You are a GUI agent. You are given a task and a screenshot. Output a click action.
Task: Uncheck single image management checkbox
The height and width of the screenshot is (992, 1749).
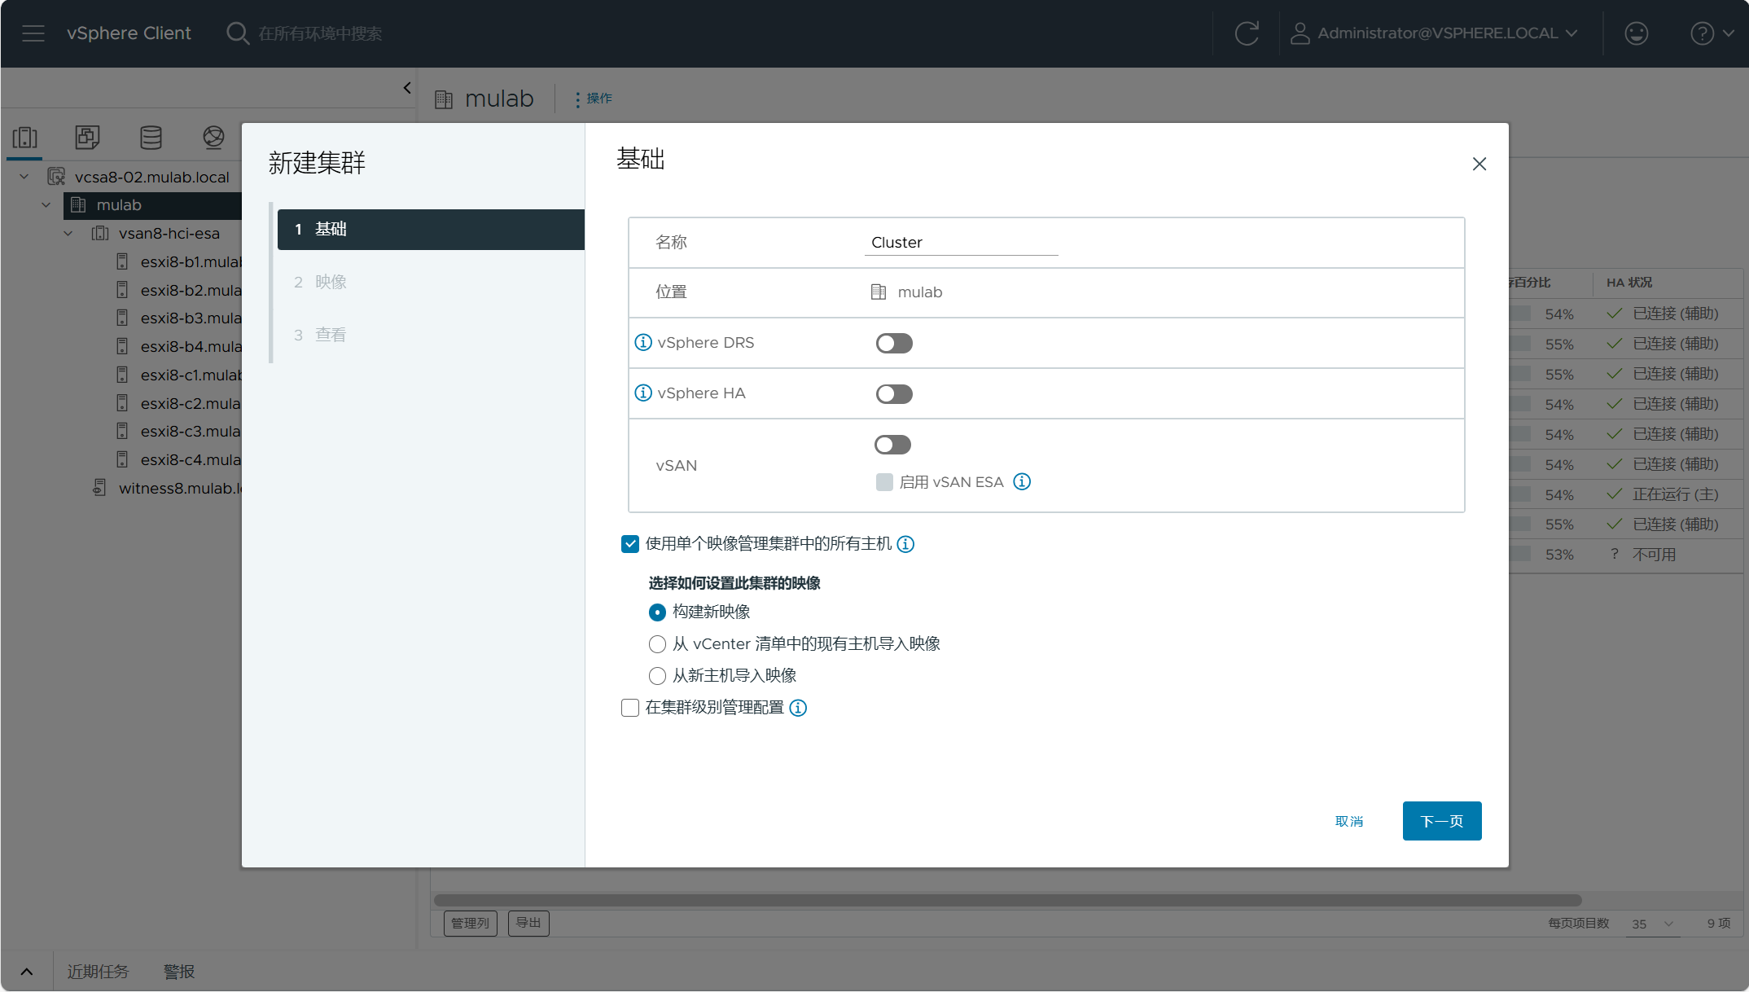630,544
